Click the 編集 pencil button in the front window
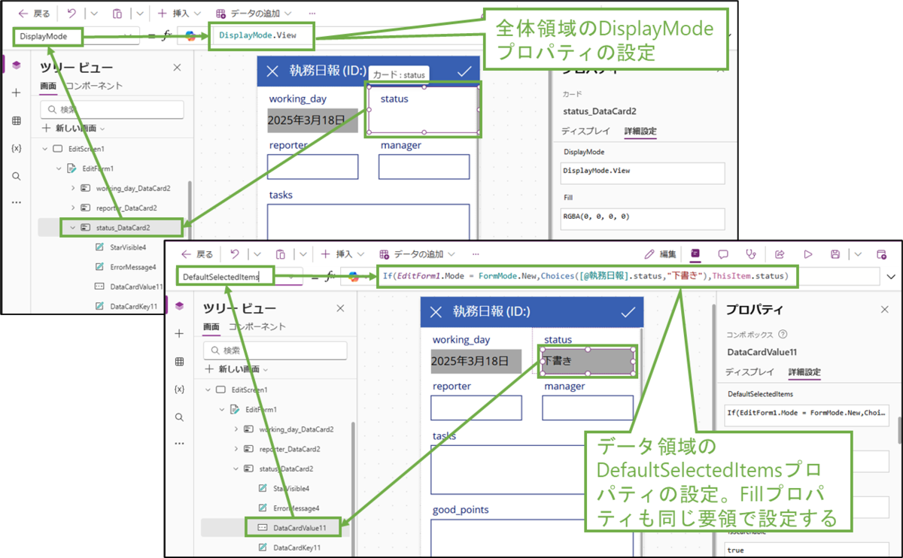The height and width of the screenshot is (558, 903). click(661, 254)
